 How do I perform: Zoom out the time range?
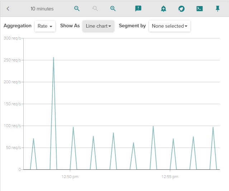click(x=77, y=9)
